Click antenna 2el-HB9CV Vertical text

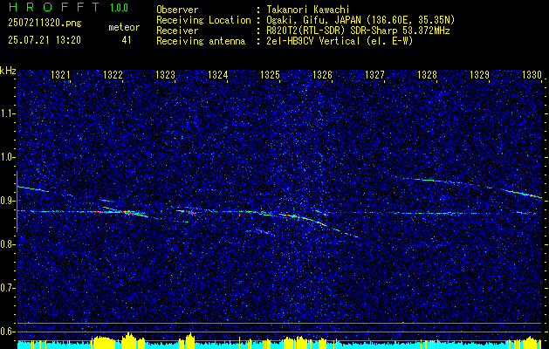click(339, 41)
